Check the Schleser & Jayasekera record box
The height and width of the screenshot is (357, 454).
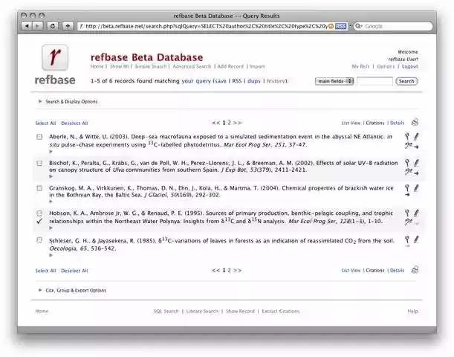coord(39,240)
